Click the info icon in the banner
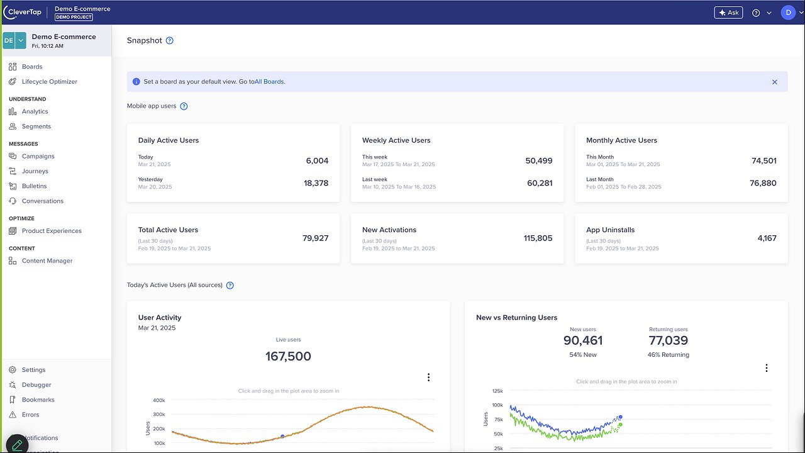This screenshot has width=805, height=453. click(x=136, y=82)
